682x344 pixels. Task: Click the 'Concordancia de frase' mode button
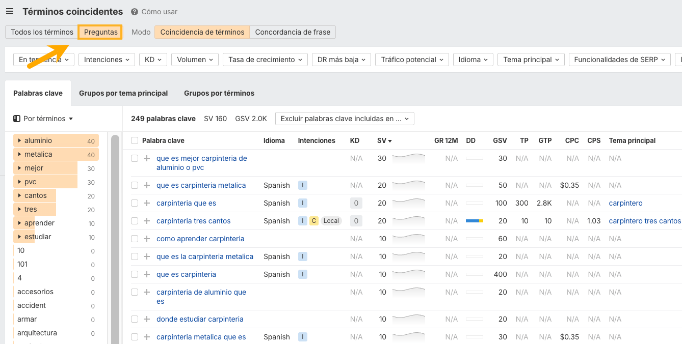tap(293, 32)
